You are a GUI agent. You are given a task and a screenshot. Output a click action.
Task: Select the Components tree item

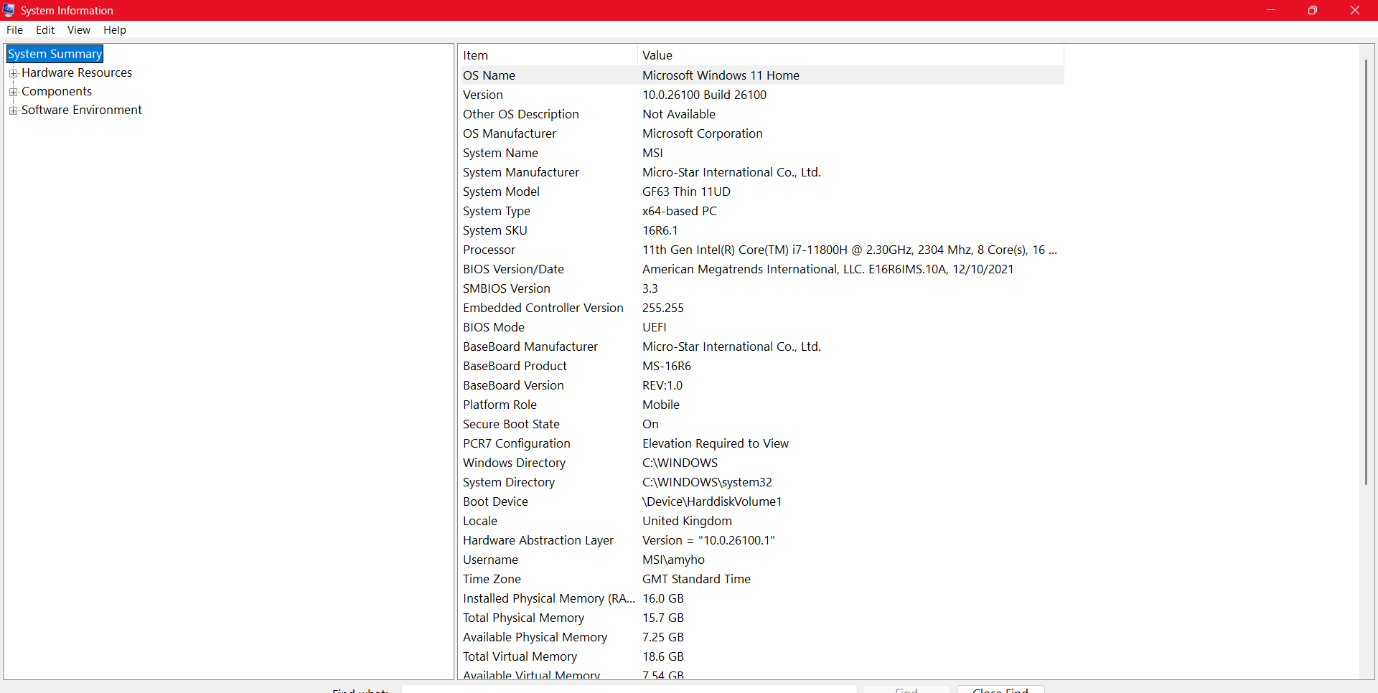pyautogui.click(x=57, y=91)
